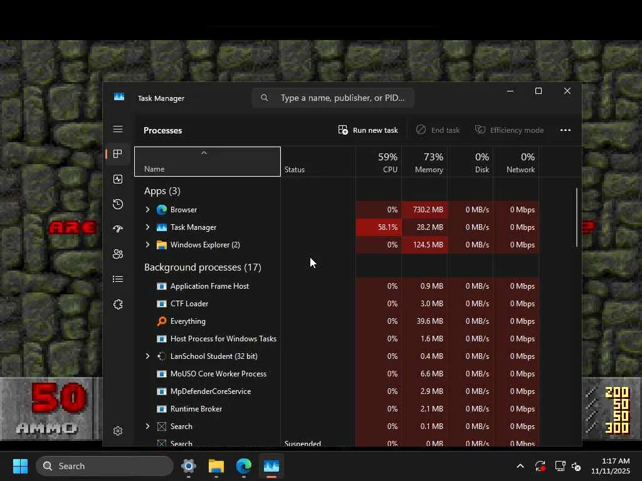
Task: Sort by the CPU column header
Action: (379, 162)
